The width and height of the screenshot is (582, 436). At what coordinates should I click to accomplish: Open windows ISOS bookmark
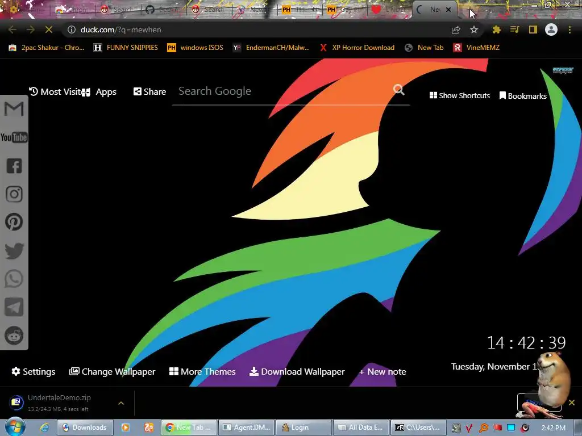pos(195,48)
